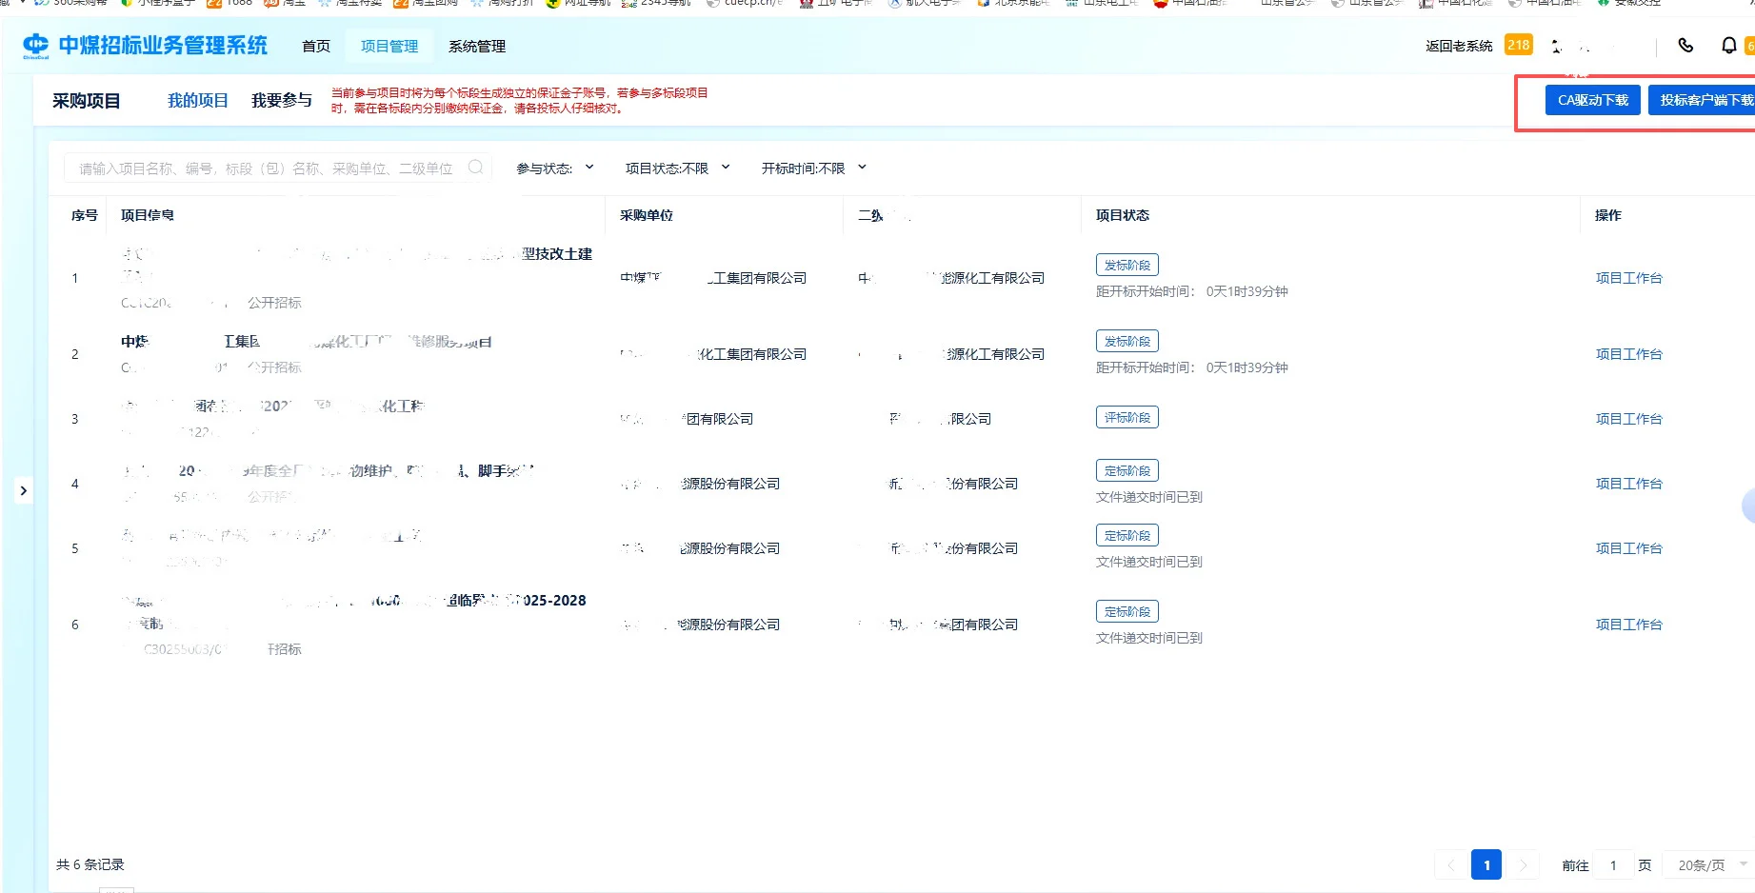
Task: Click the bell notification icon
Action: click(1726, 45)
